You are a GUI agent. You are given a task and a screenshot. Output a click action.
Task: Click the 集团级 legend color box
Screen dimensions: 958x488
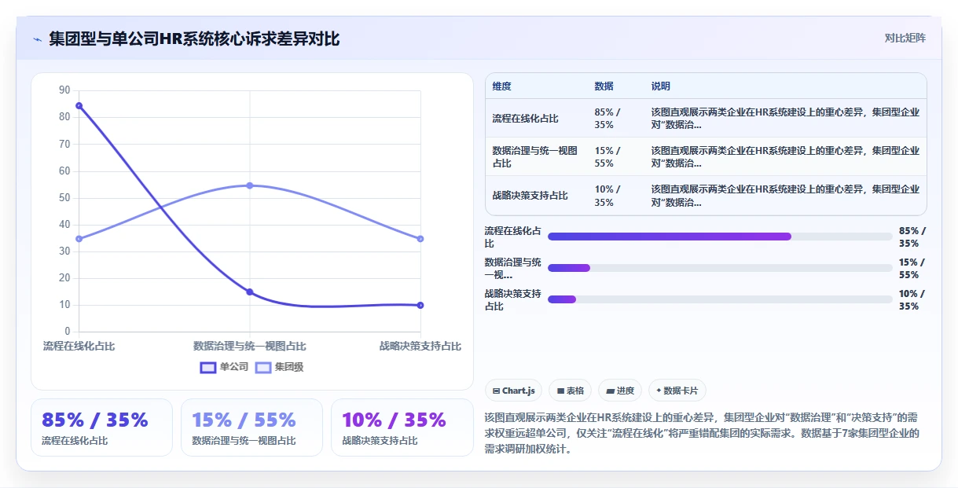coord(263,367)
